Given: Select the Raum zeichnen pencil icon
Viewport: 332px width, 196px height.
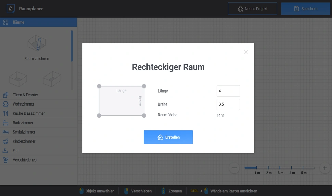Looking at the screenshot, I should tap(37, 43).
